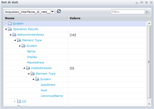Select the NetworkInterfaces tree label
The height and width of the screenshot is (109, 154).
point(31,35)
